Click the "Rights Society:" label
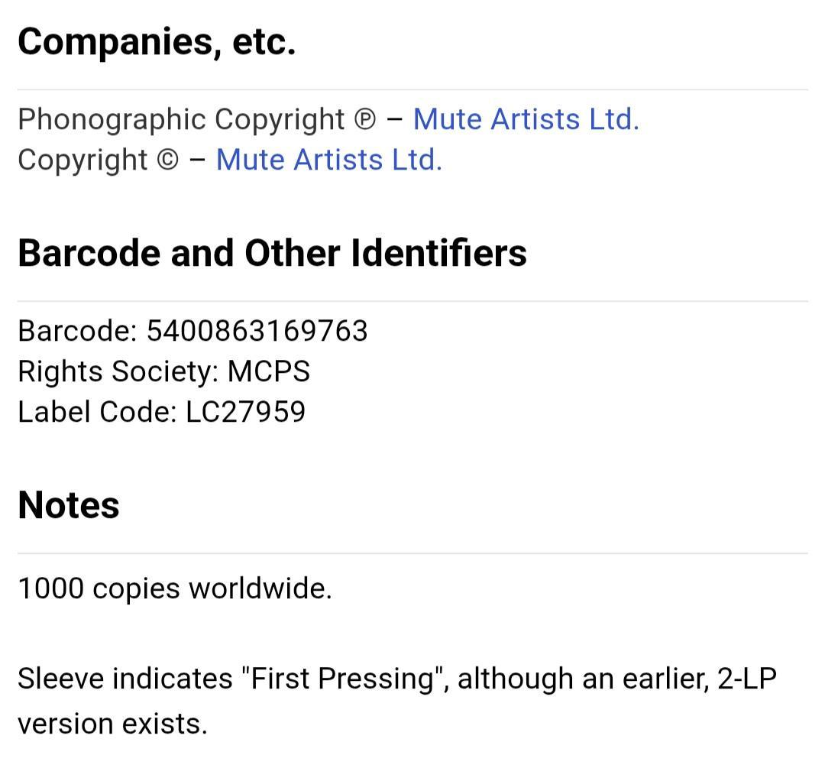 [x=118, y=371]
